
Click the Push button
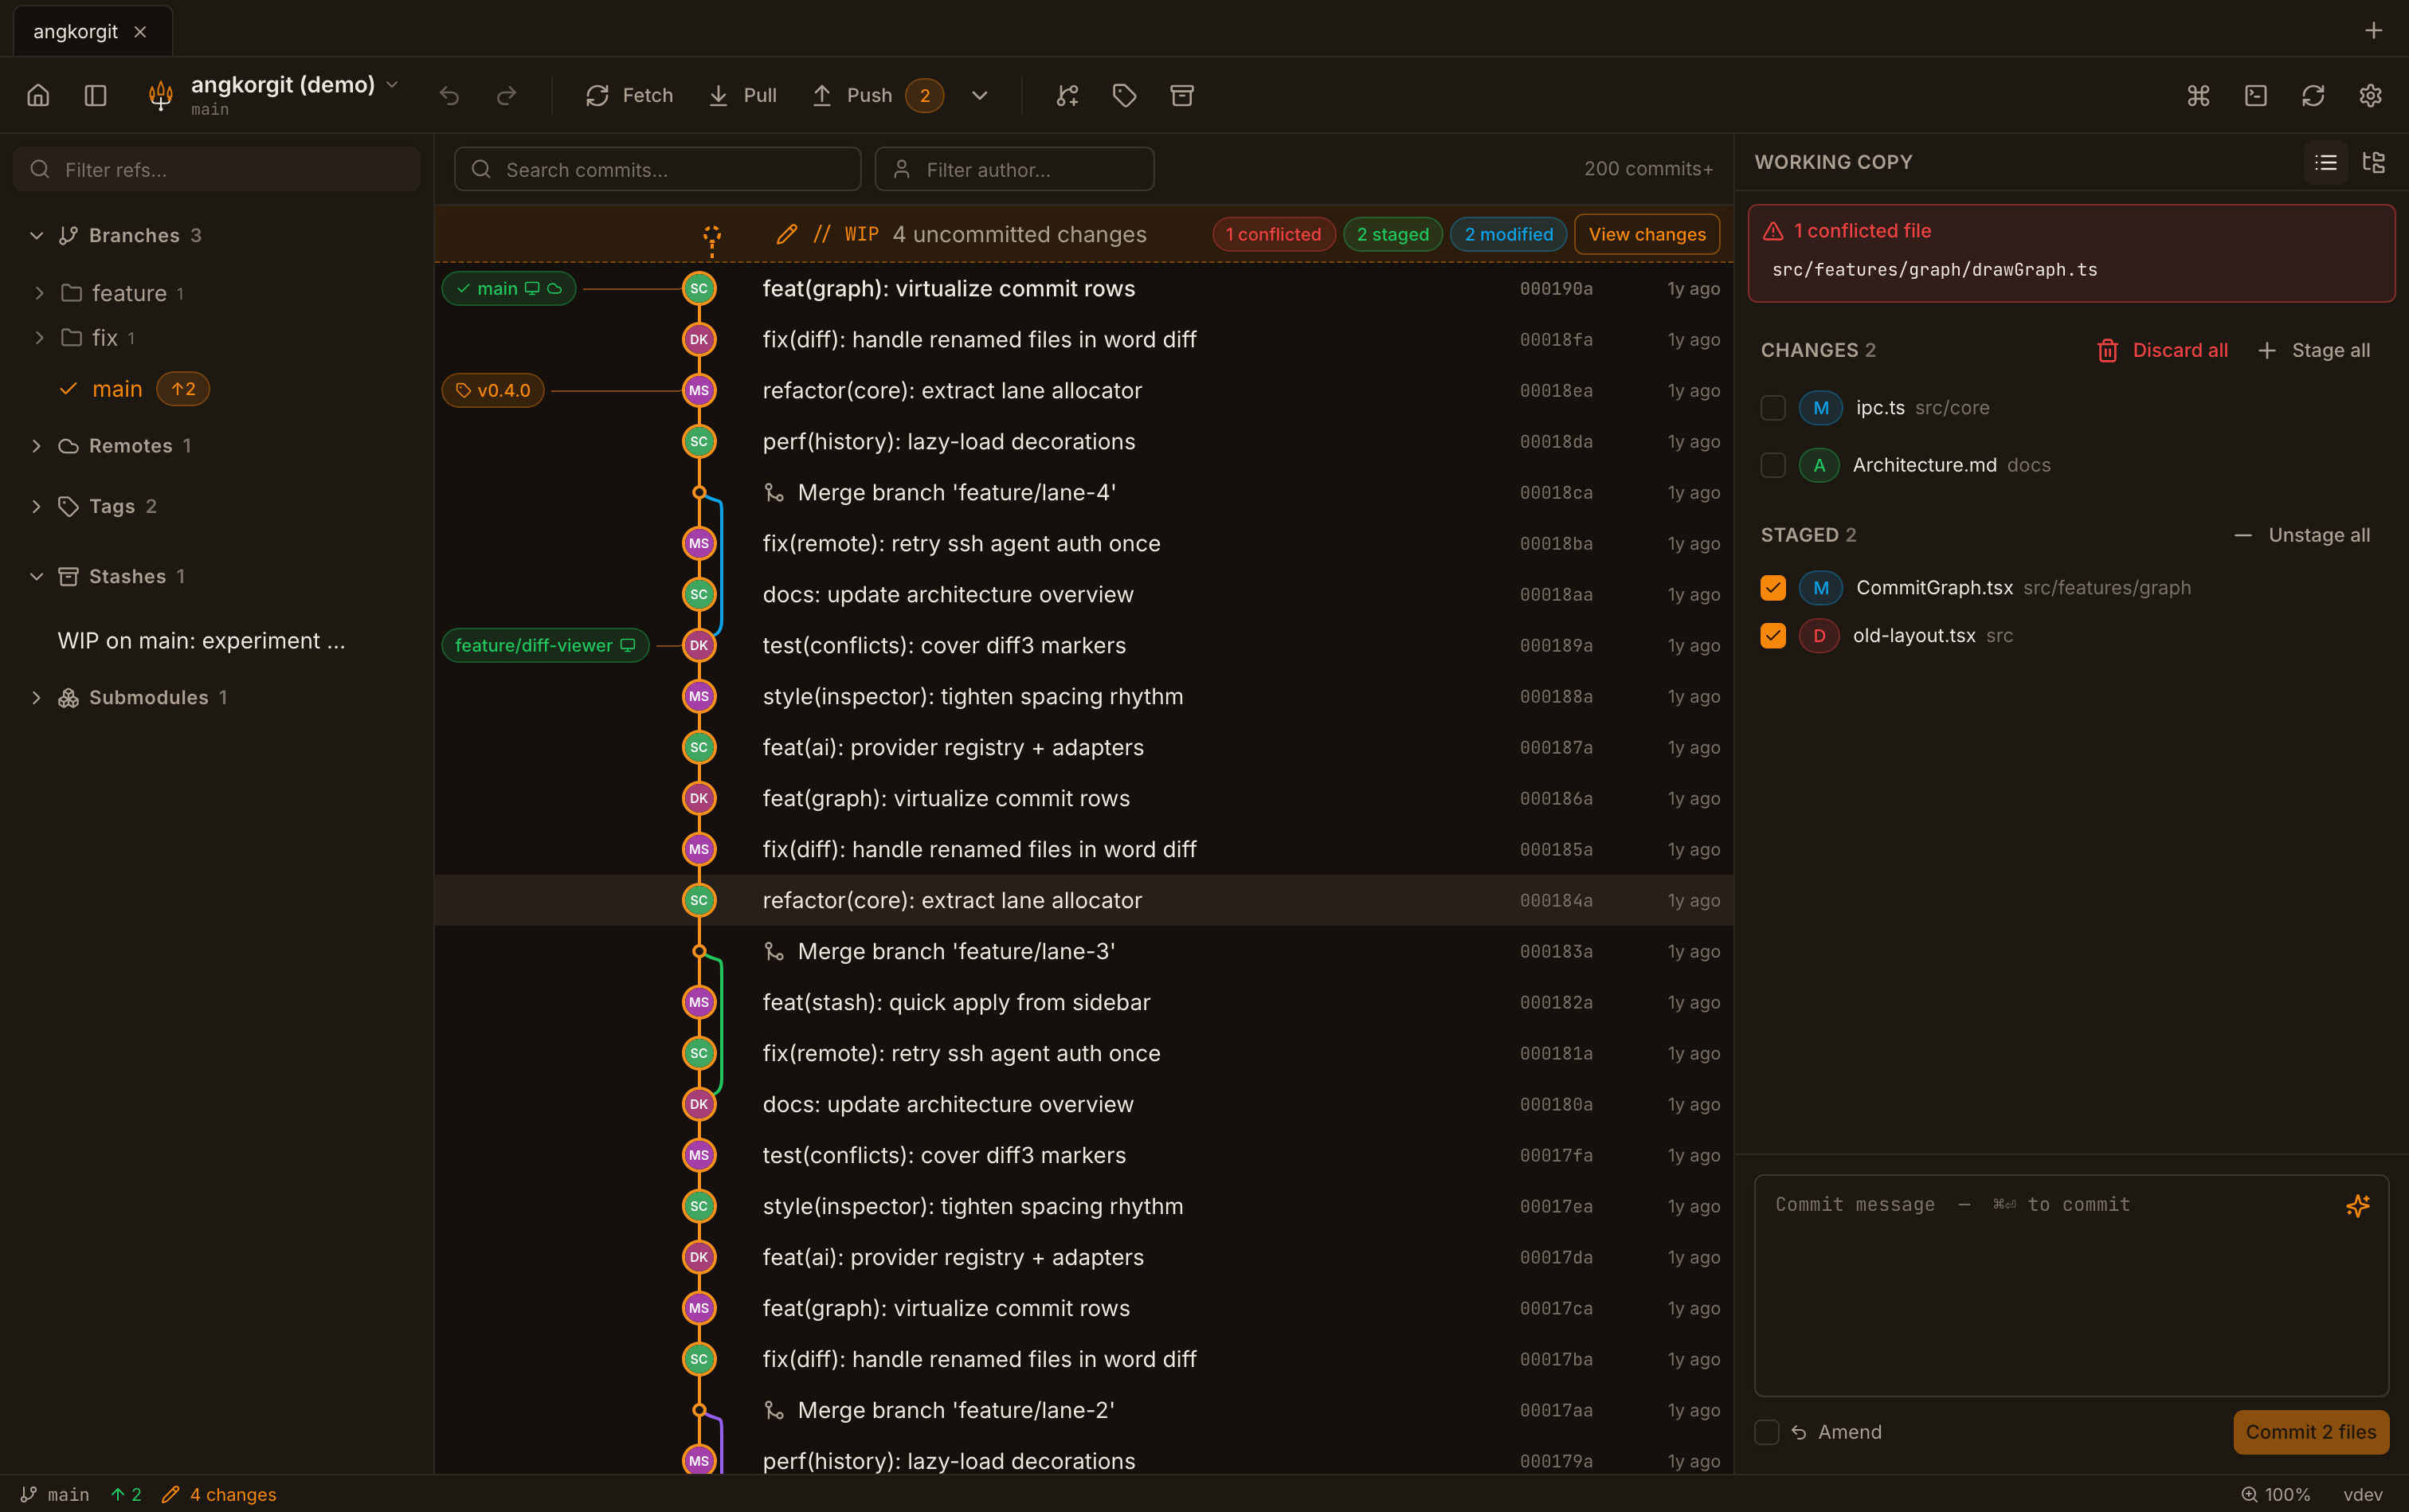tap(878, 95)
